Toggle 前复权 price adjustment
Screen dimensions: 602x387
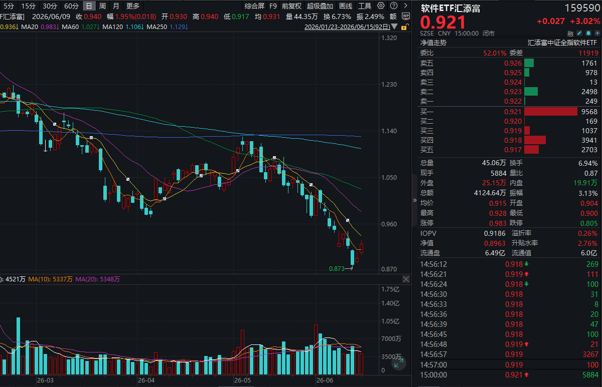(x=291, y=6)
